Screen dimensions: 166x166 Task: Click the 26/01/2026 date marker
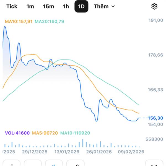click(99, 152)
